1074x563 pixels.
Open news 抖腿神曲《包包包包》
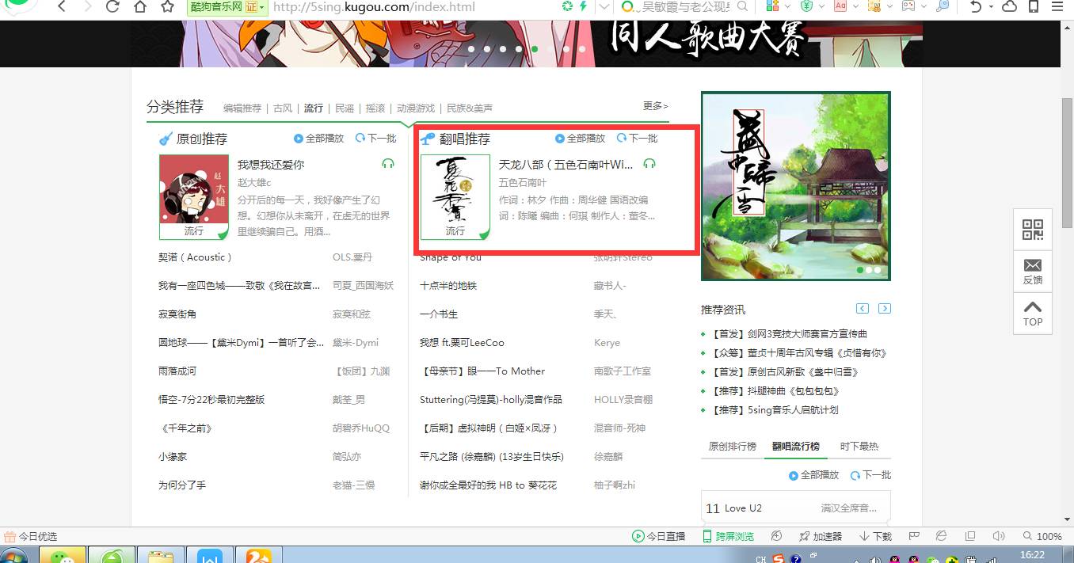coord(793,391)
